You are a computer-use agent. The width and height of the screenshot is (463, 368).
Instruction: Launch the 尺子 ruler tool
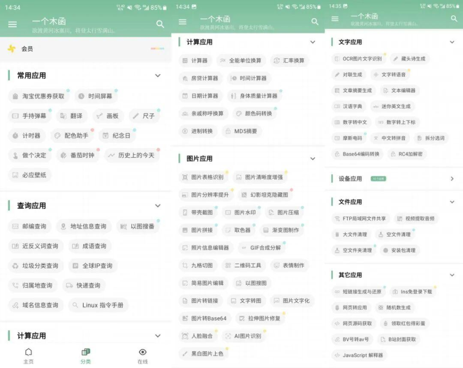click(144, 116)
